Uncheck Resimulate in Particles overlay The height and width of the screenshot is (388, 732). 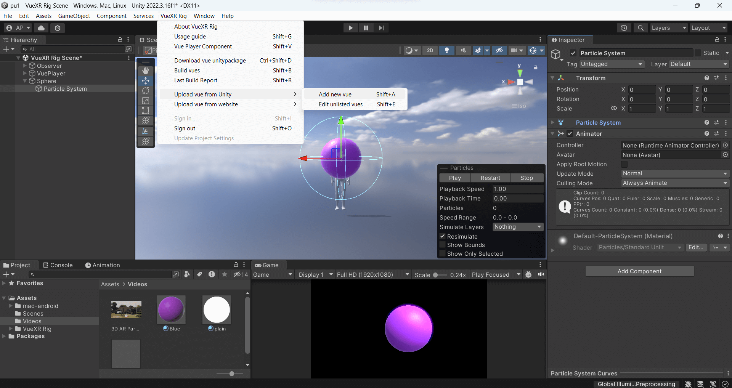[x=442, y=236]
